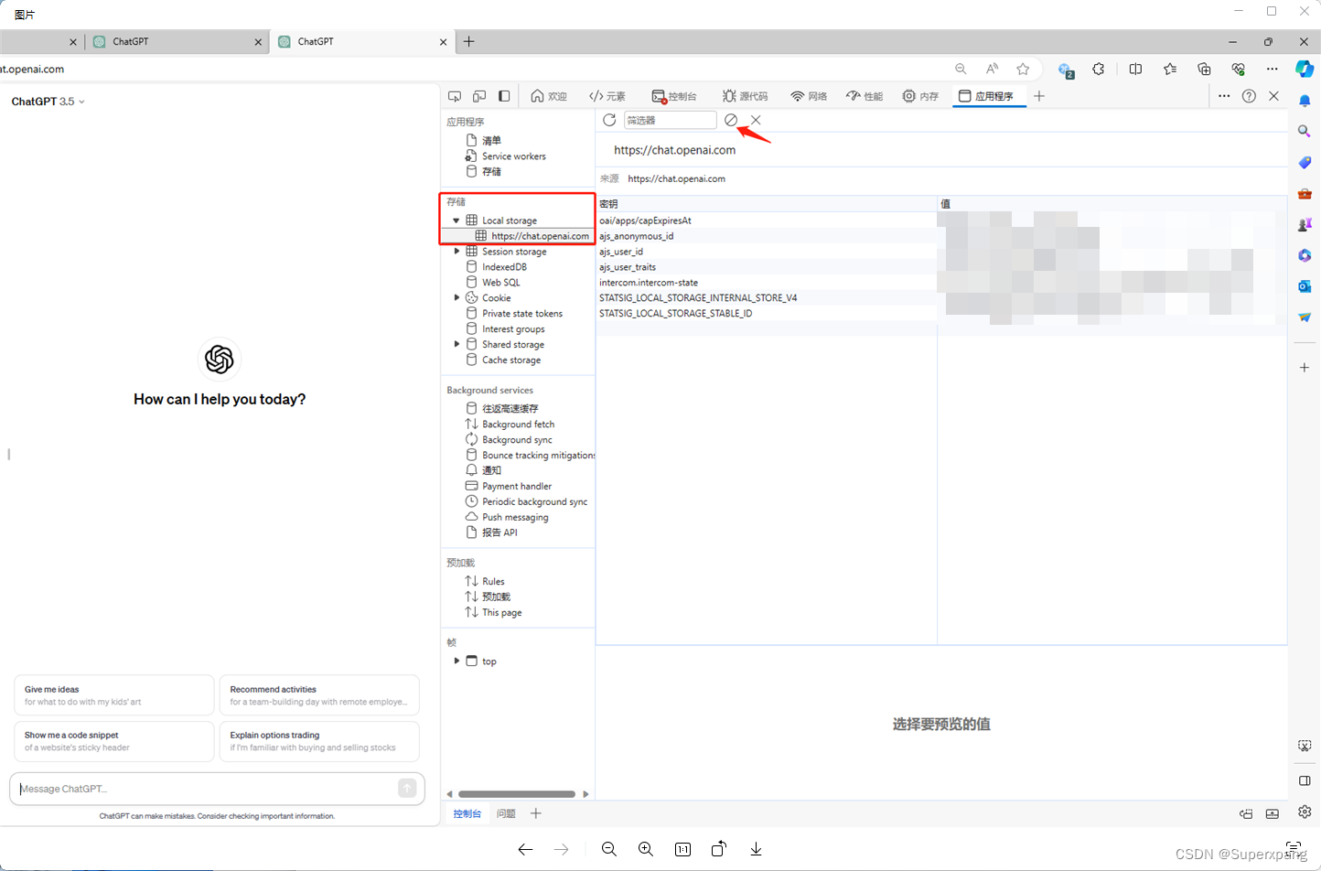Go to previous image with left arrow
The width and height of the screenshot is (1321, 871).
[525, 849]
